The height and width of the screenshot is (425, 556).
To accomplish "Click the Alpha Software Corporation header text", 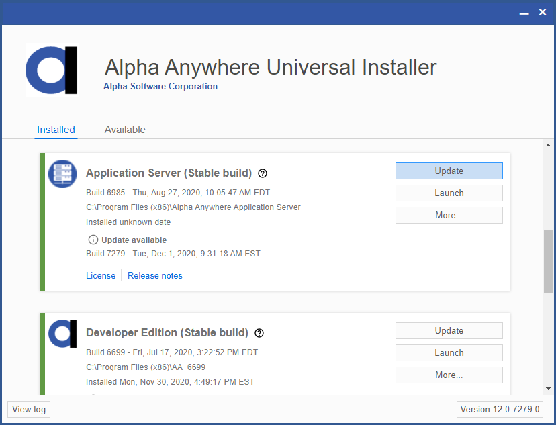I will click(160, 86).
